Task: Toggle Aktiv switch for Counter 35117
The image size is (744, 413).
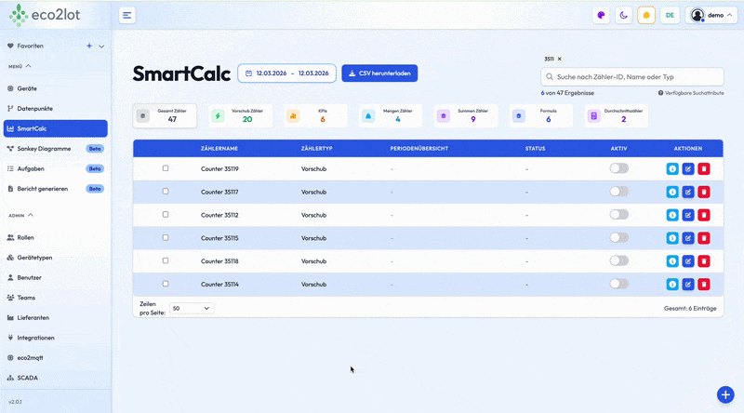Action: [x=618, y=192]
